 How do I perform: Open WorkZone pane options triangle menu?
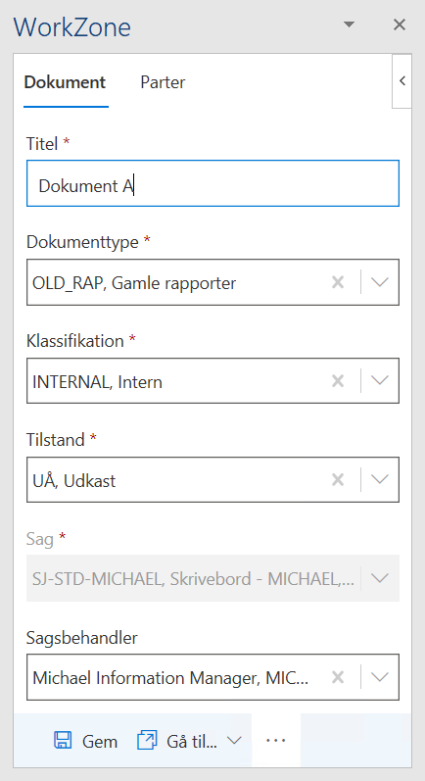click(350, 24)
